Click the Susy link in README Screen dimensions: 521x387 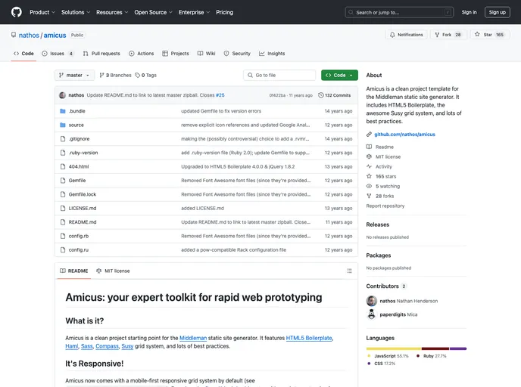coord(127,346)
